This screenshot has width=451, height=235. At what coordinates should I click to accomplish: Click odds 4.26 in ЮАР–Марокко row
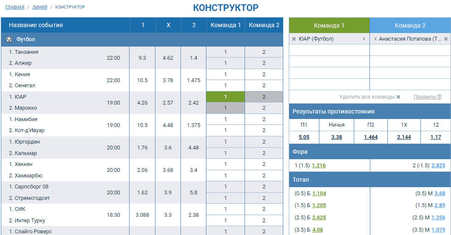click(142, 103)
